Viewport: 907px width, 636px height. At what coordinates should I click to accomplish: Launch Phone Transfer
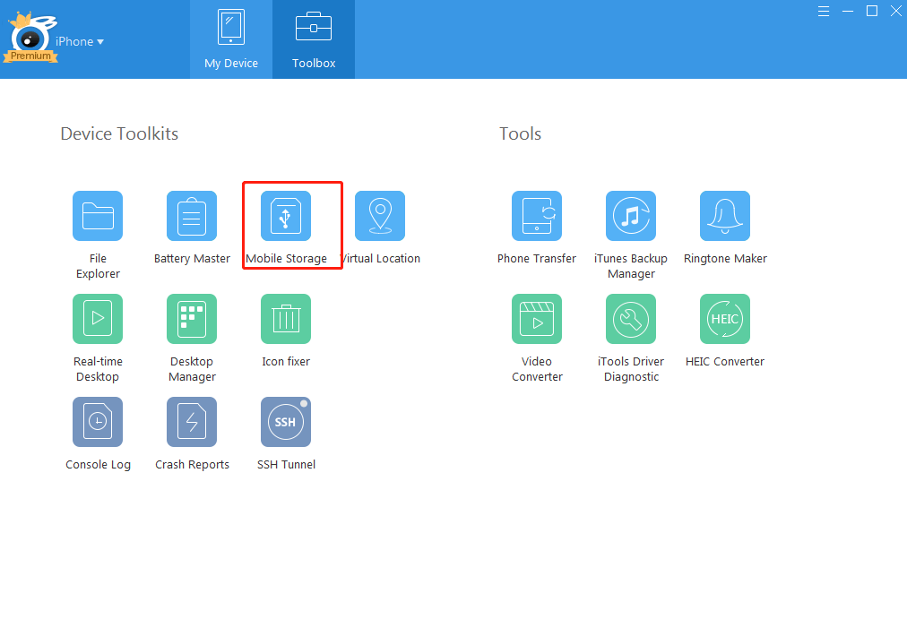coord(537,215)
